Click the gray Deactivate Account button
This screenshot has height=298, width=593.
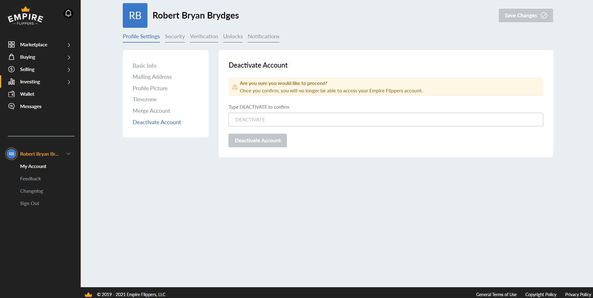(x=258, y=141)
